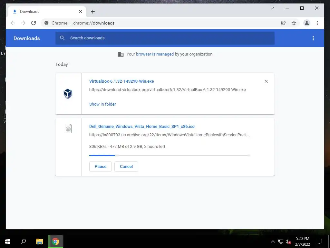Click the VirtualBox download URL text
The width and height of the screenshot is (330, 248).
[x=168, y=90]
